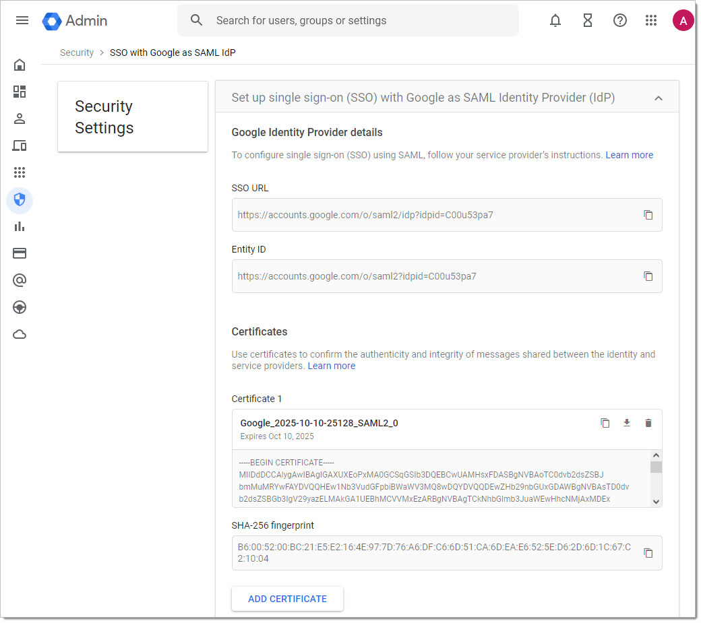Click the certificate name Google_2025-10-10-25128_SAML2_0
Viewport: 701px width, 623px height.
pos(319,423)
